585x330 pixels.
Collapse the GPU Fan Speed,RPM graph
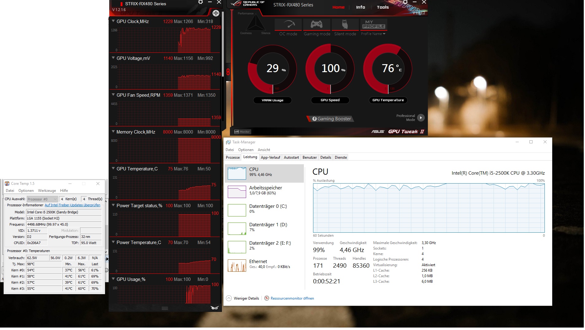click(x=114, y=95)
